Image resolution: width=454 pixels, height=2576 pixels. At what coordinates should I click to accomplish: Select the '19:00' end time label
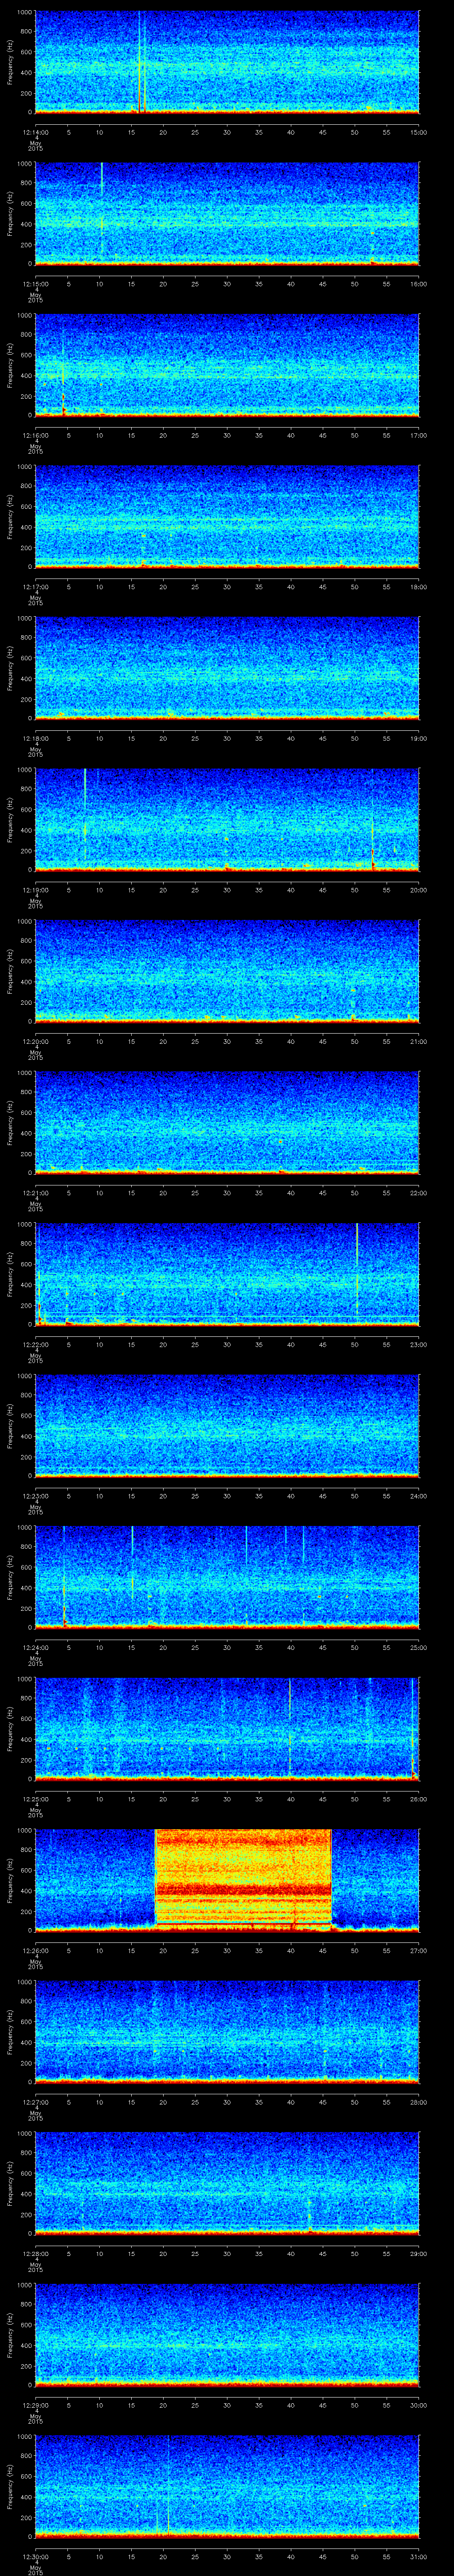tap(419, 737)
